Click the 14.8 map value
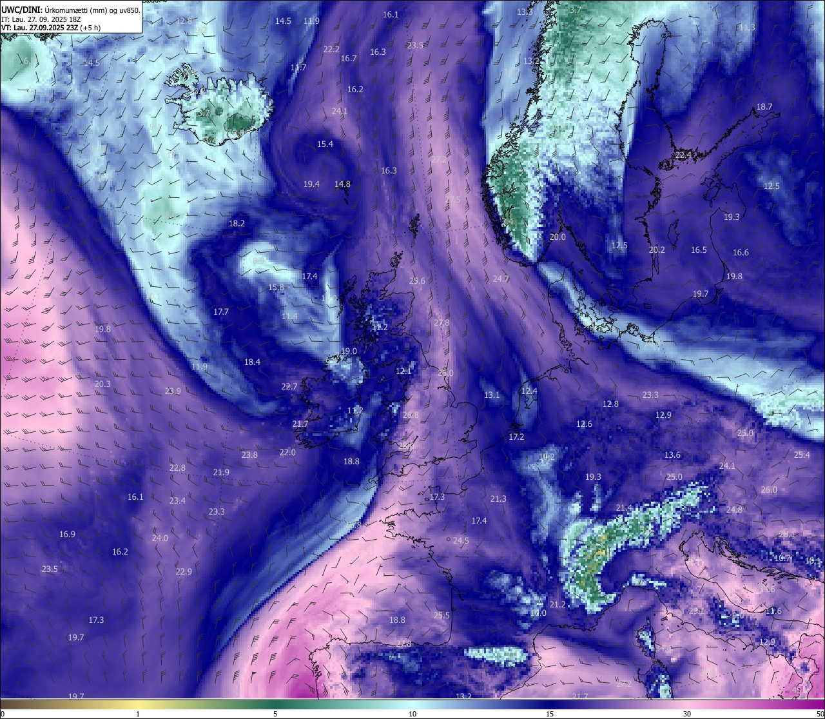 [x=342, y=184]
